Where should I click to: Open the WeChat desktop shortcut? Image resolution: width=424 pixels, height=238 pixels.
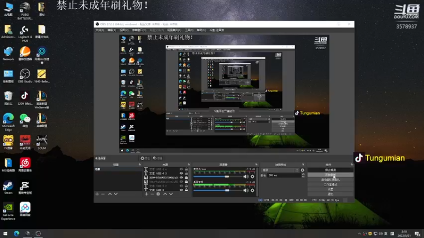tap(25, 120)
